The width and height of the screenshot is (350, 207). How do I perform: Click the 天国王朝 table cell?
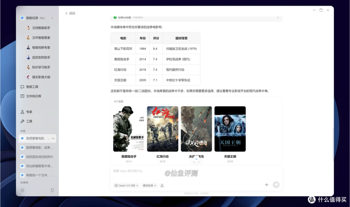point(123,80)
